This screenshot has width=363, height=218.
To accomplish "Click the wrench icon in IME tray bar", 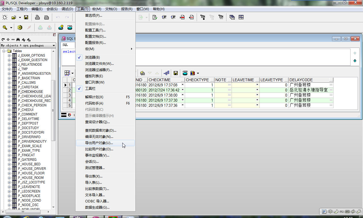I will coord(359,211).
